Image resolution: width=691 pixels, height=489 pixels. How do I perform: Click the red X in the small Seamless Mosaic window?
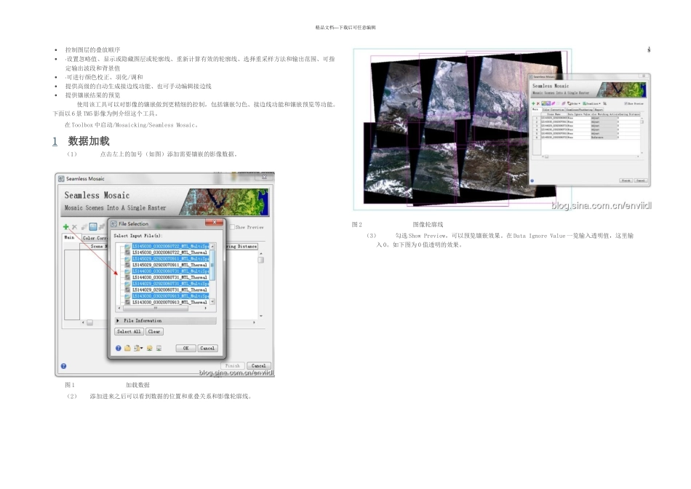coord(538,103)
